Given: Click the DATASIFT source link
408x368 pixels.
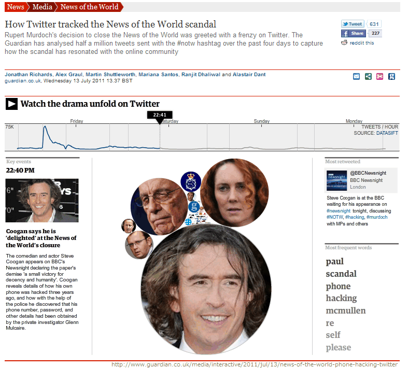Looking at the screenshot, I should [387, 133].
